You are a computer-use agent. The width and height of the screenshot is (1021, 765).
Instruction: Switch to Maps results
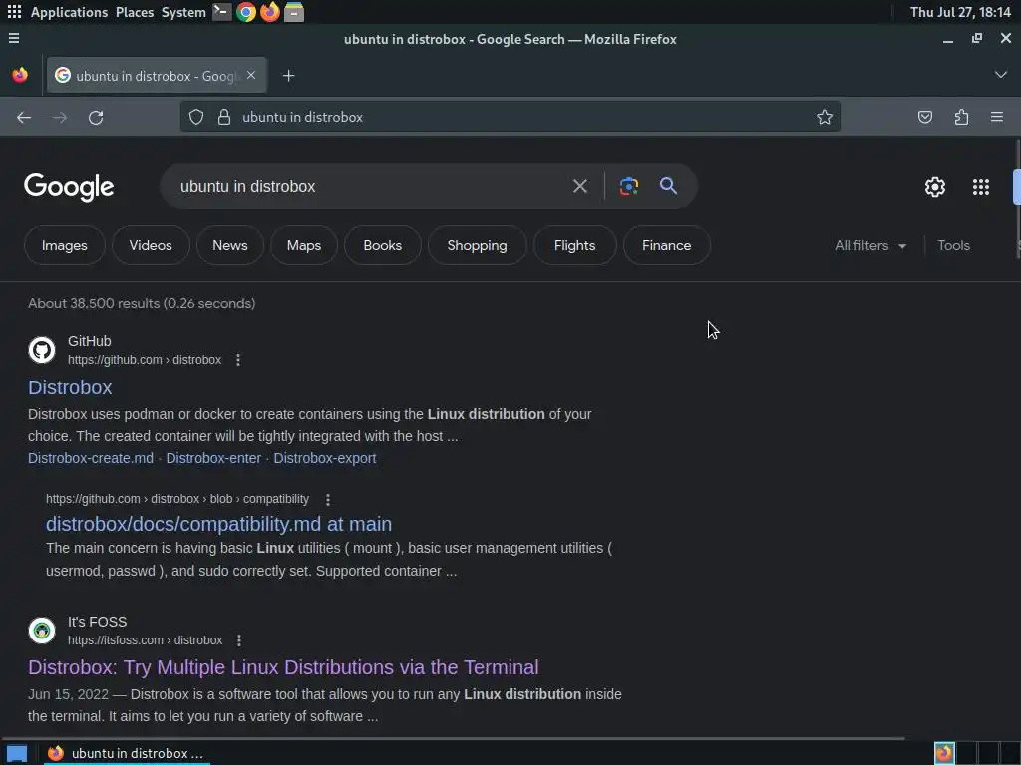304,245
